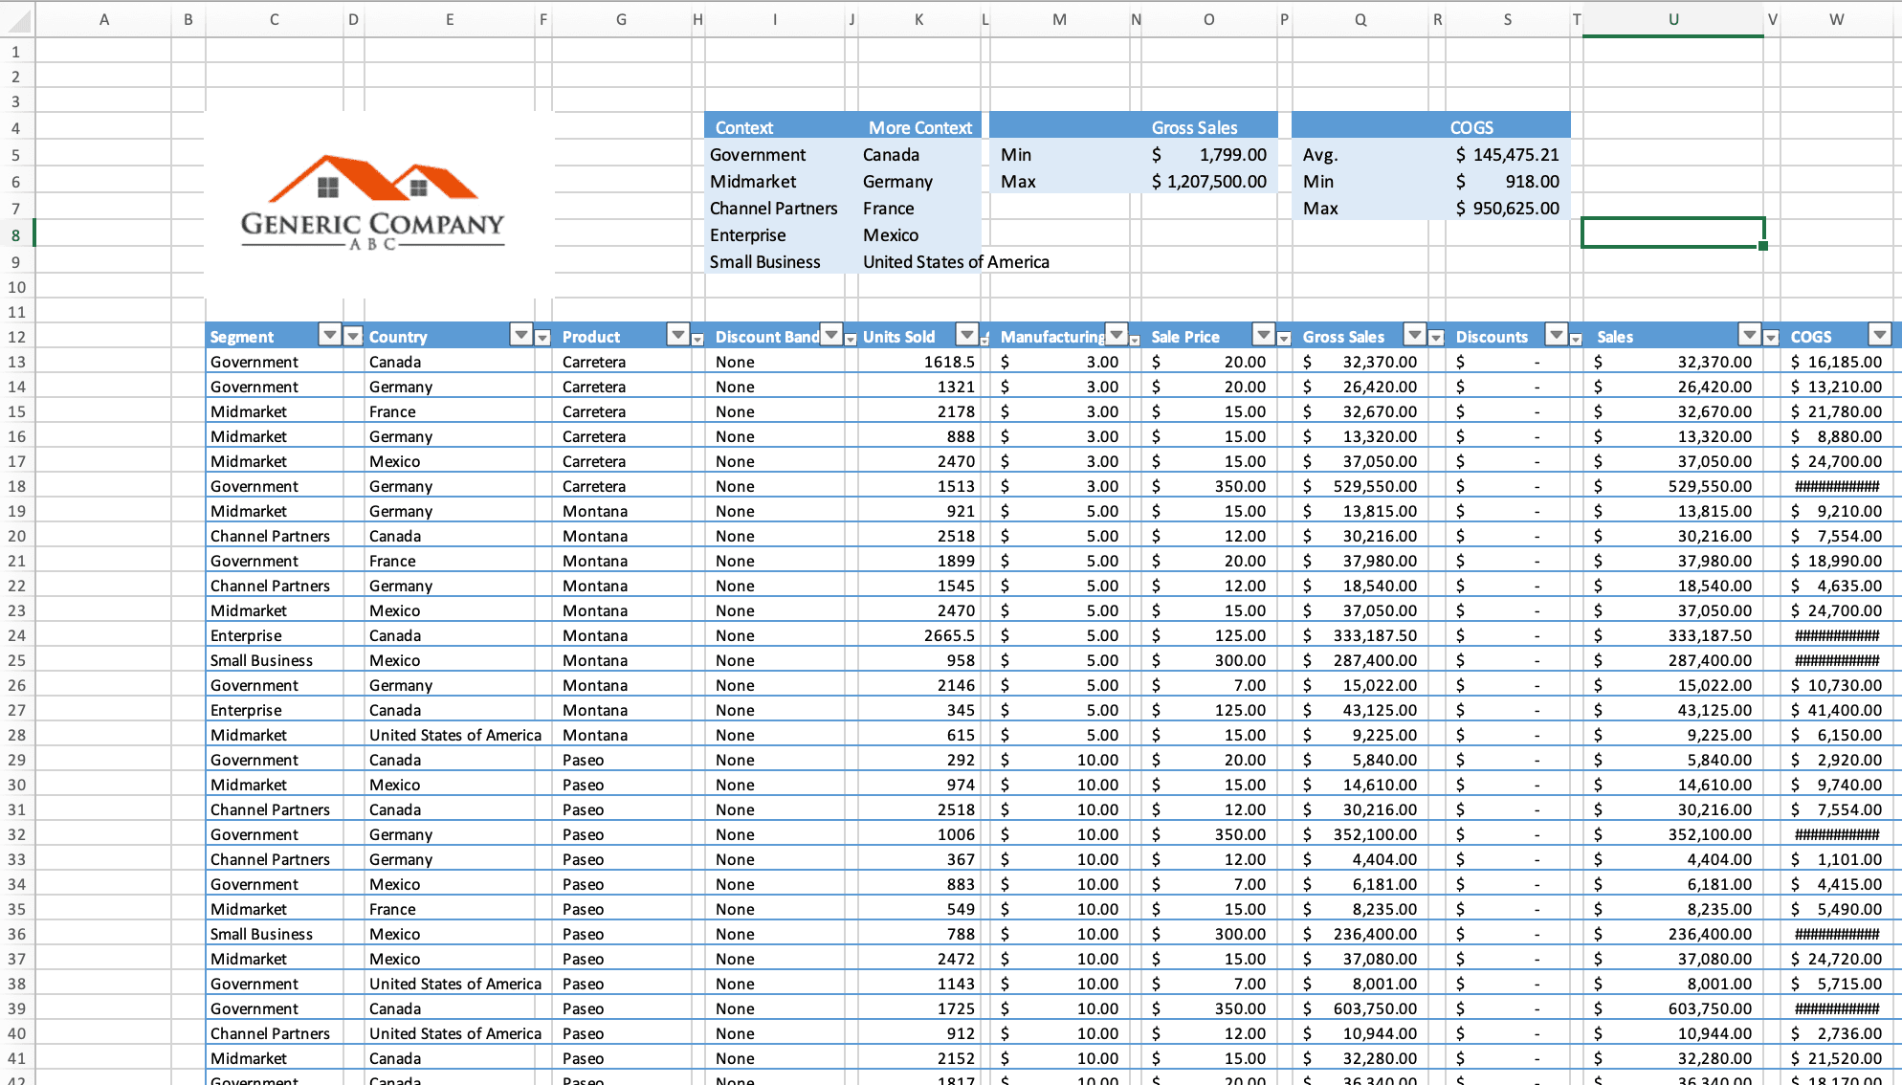Image resolution: width=1902 pixels, height=1085 pixels.
Task: Click 'United States of America' in More Context
Action: 956,261
